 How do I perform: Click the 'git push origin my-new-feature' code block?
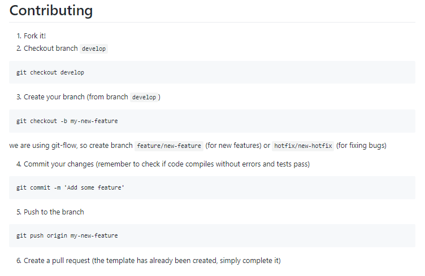[67, 235]
